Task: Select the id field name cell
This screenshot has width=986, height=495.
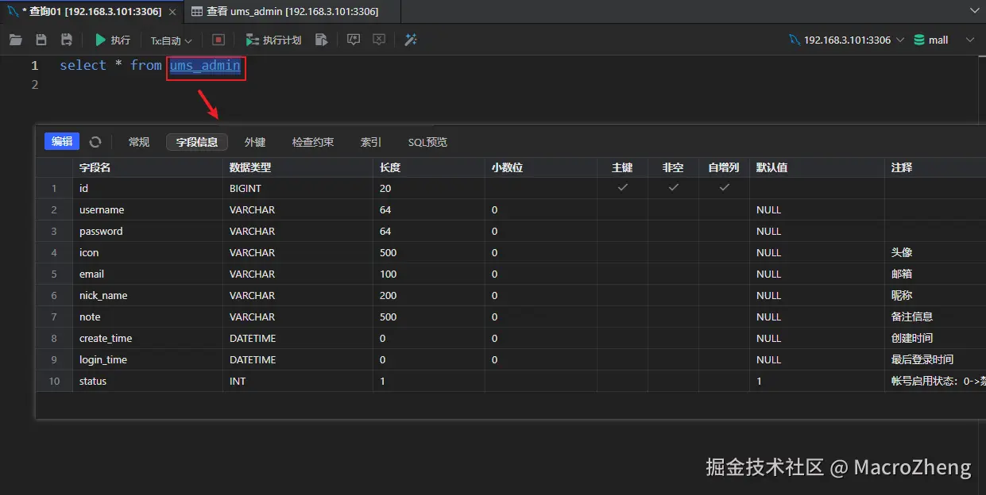Action: click(148, 188)
